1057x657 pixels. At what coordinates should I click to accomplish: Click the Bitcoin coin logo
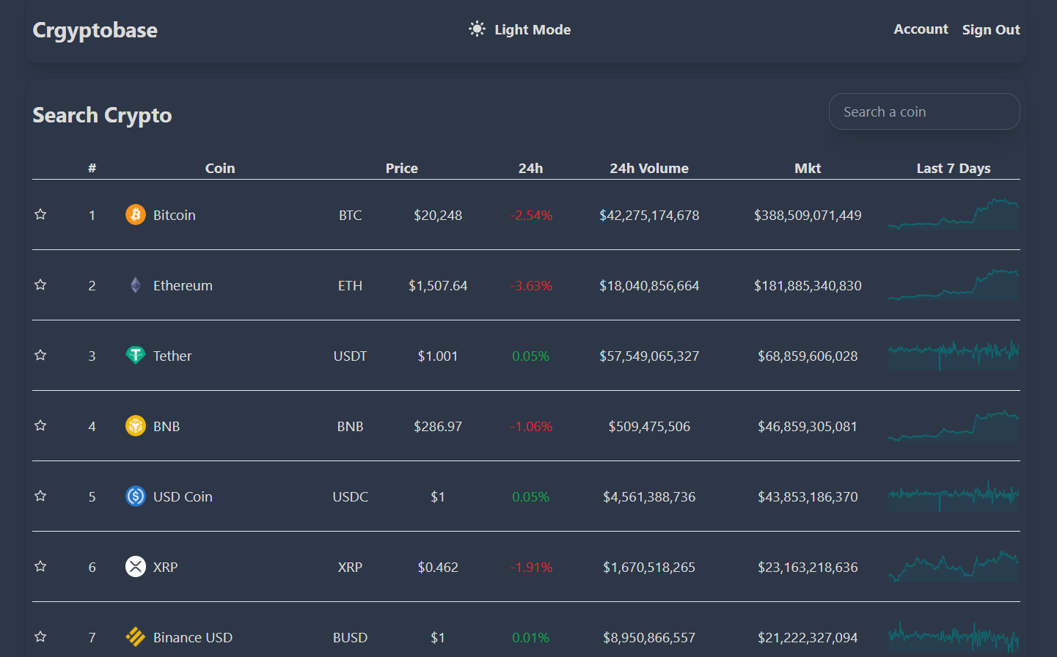point(136,215)
